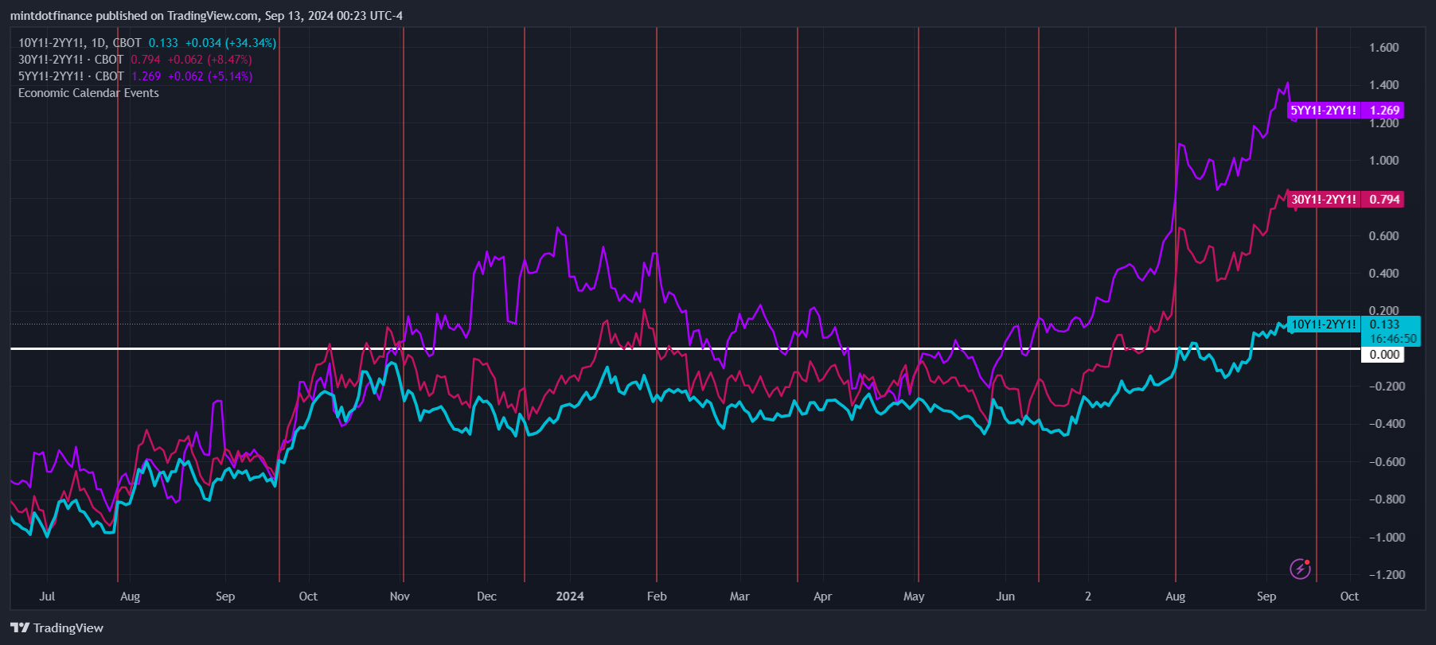Click the 1.600 price axis label
Image resolution: width=1436 pixels, height=645 pixels.
(1383, 48)
